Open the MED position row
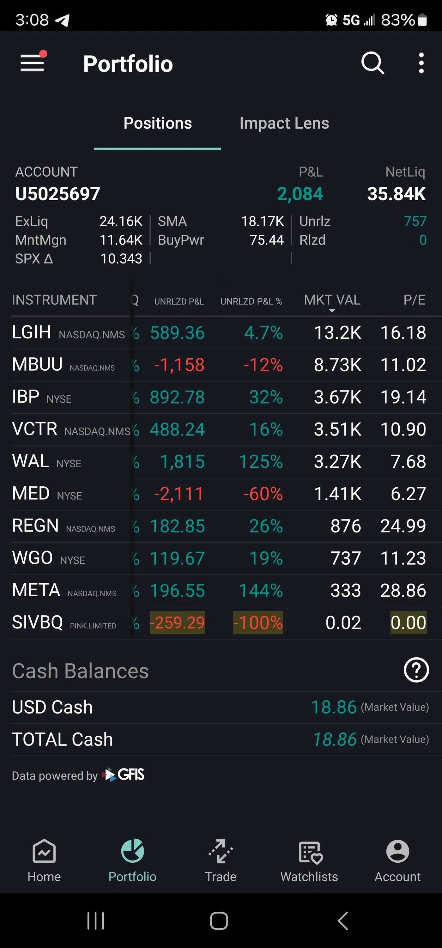 (221, 494)
